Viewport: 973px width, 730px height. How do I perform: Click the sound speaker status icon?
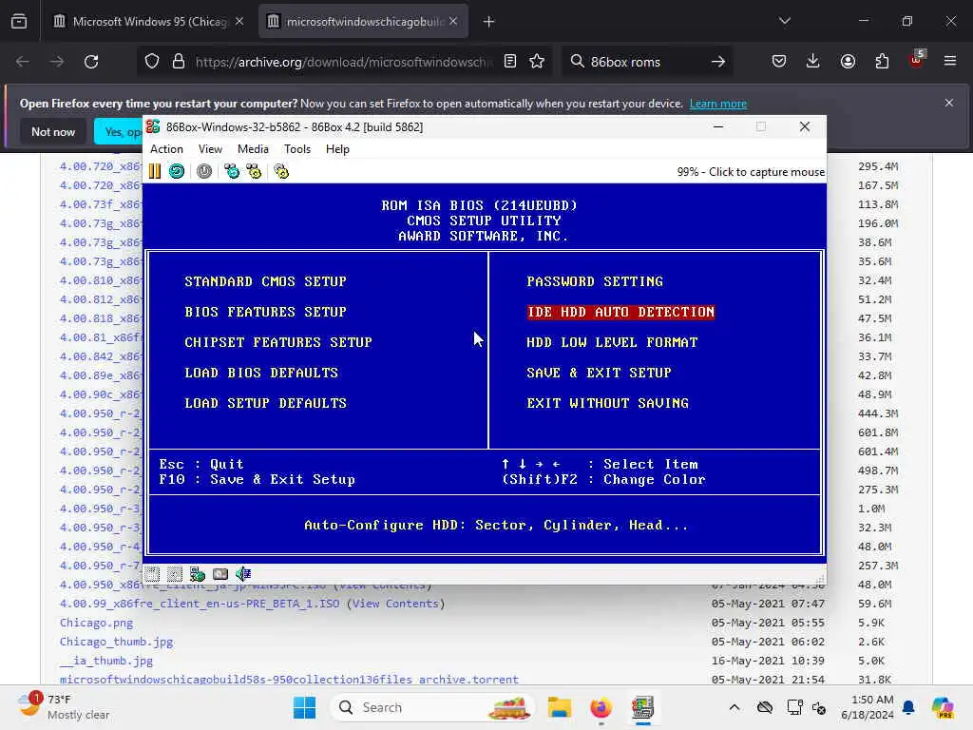243,574
